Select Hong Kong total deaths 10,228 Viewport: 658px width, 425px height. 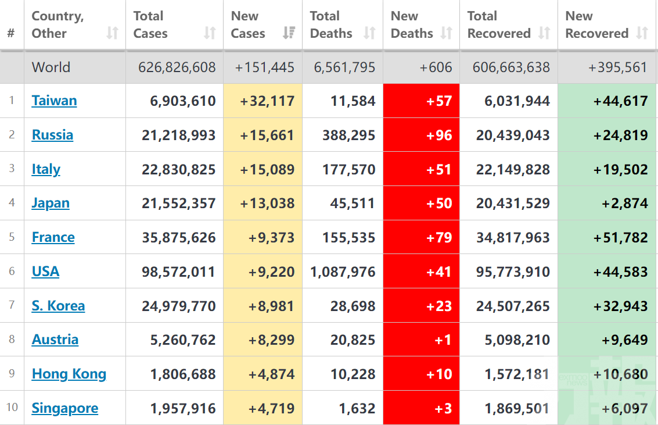point(353,374)
